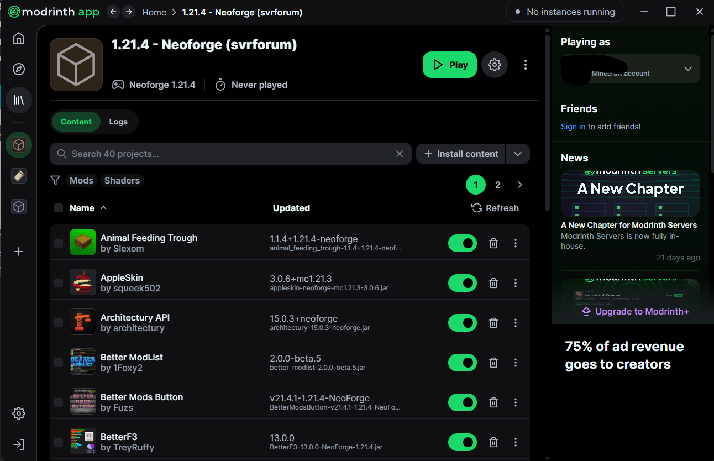Click Upgrade to Modrinth+ link

tap(636, 311)
